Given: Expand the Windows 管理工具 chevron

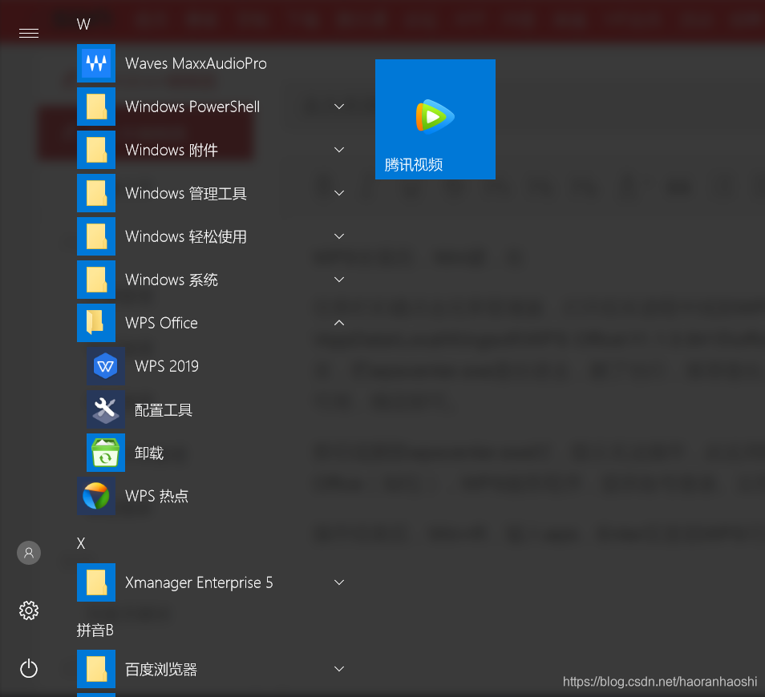Looking at the screenshot, I should pyautogui.click(x=339, y=193).
